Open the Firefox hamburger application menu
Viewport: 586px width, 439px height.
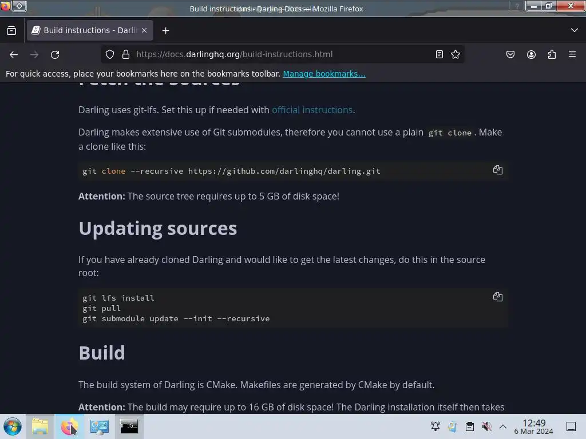coord(572,54)
